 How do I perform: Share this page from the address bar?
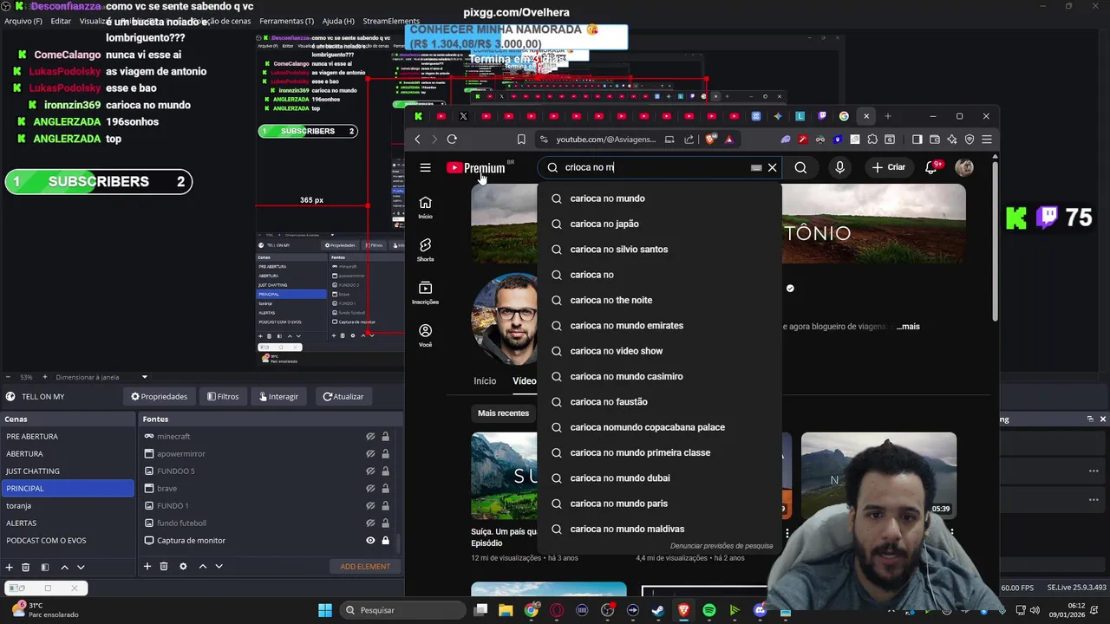(x=689, y=139)
